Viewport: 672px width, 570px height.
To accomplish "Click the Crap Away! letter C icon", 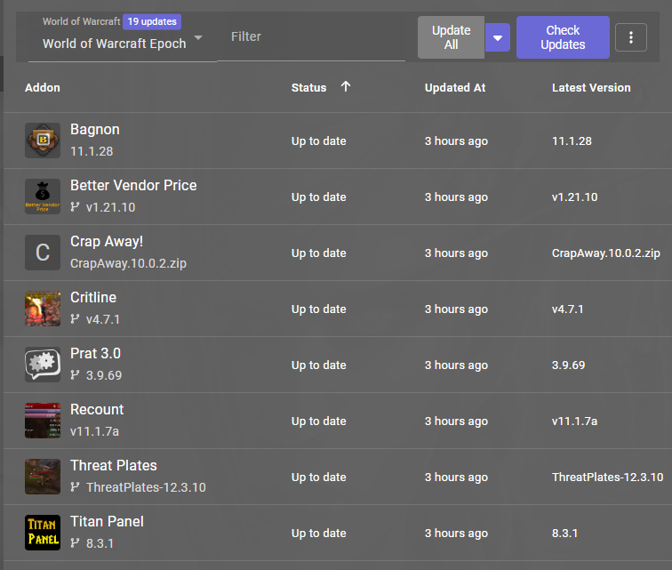I will click(43, 253).
